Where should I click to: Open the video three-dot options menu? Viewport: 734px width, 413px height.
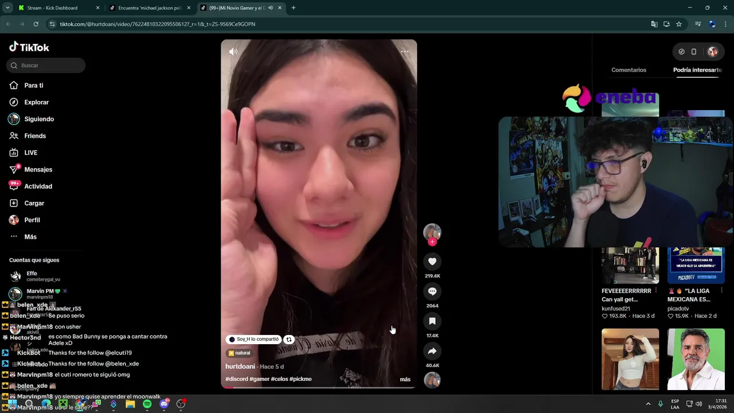[x=405, y=52]
